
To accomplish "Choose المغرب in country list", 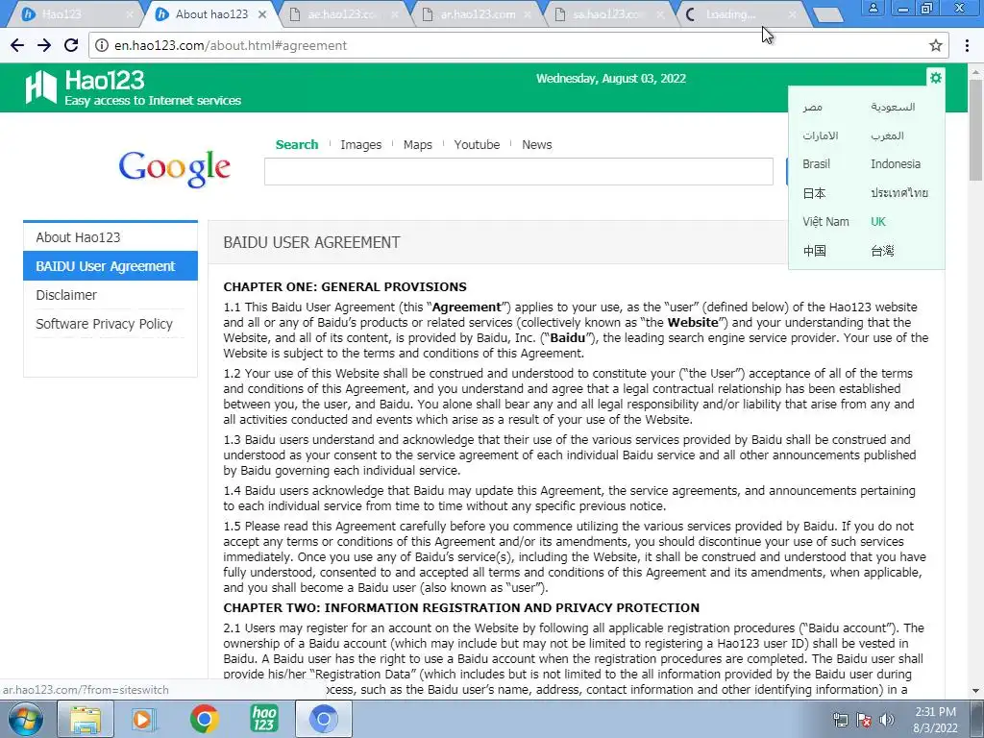I will click(887, 135).
